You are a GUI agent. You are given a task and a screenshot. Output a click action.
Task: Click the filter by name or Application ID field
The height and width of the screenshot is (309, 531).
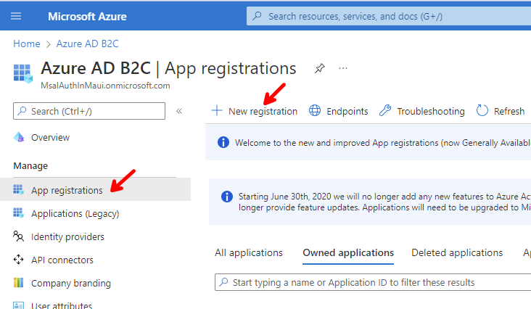[x=373, y=282]
